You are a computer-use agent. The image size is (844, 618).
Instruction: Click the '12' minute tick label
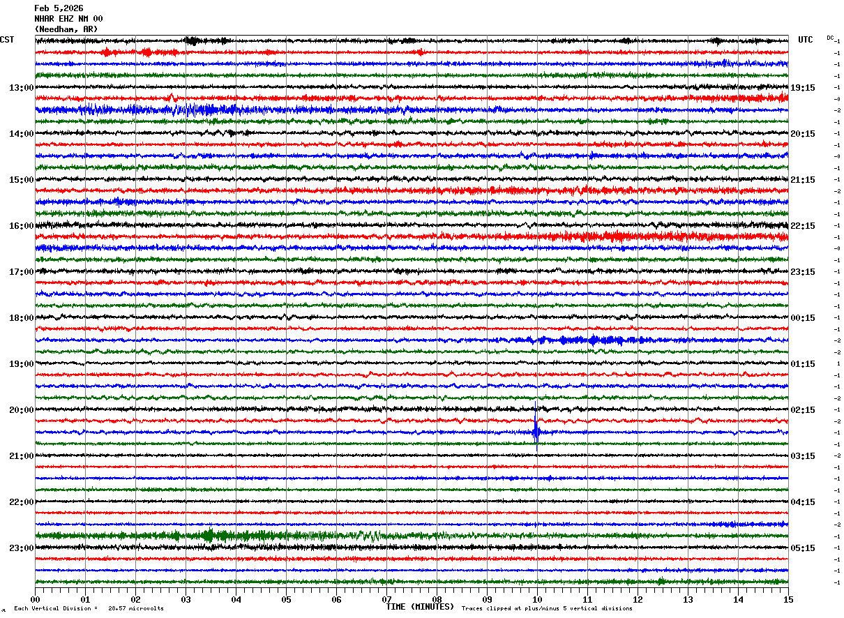(638, 599)
